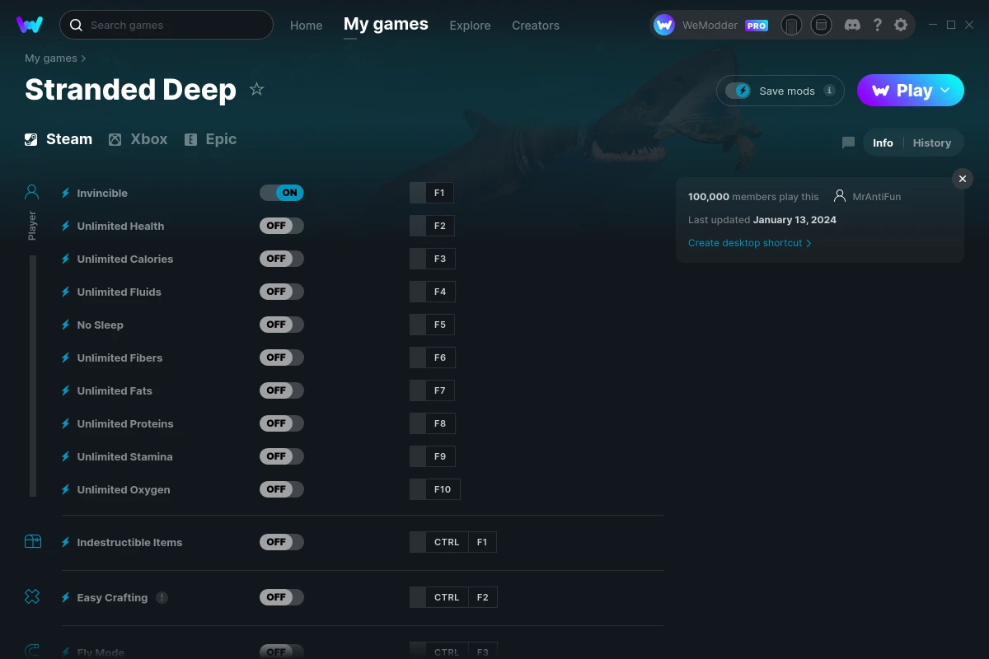Image resolution: width=989 pixels, height=659 pixels.
Task: Click the Create desktop shortcut link
Action: 744,243
